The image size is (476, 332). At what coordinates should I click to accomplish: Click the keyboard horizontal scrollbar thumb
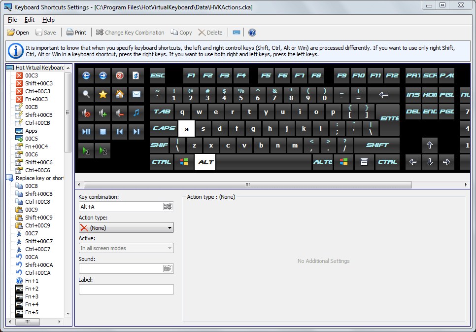coord(248,184)
